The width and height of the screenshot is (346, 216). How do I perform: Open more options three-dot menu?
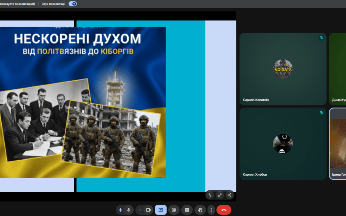211,210
